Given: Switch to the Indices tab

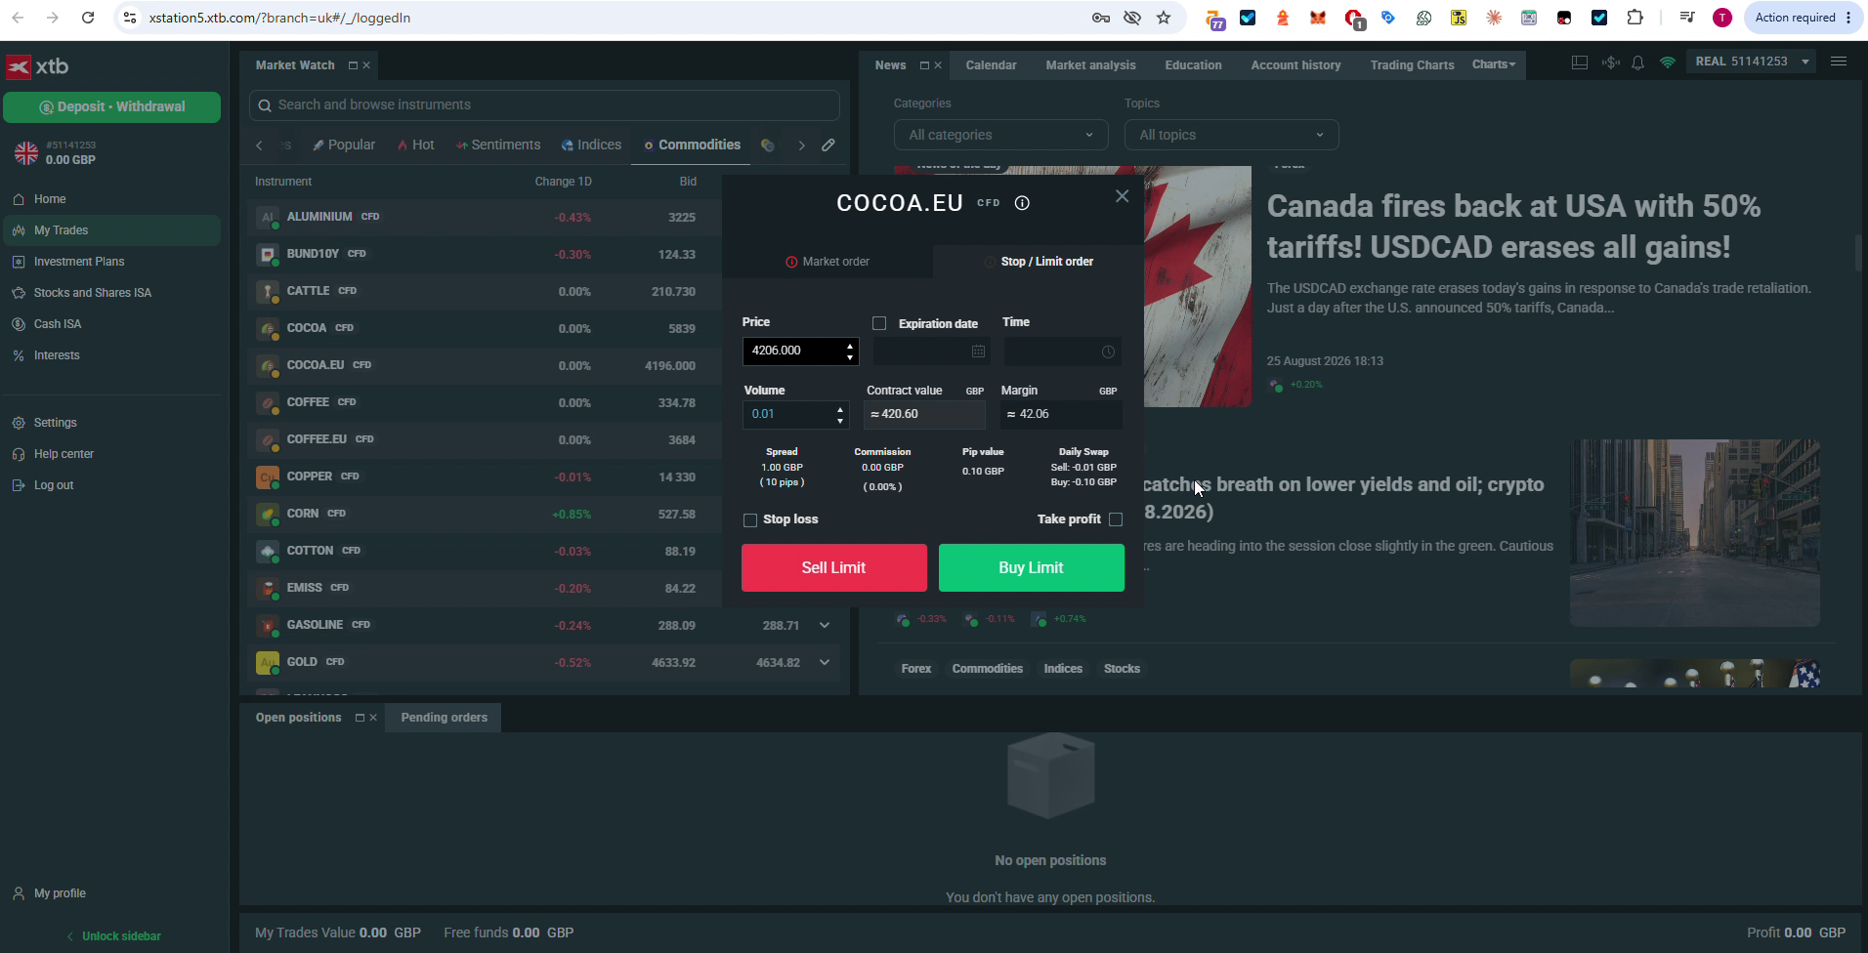Looking at the screenshot, I should 592,145.
